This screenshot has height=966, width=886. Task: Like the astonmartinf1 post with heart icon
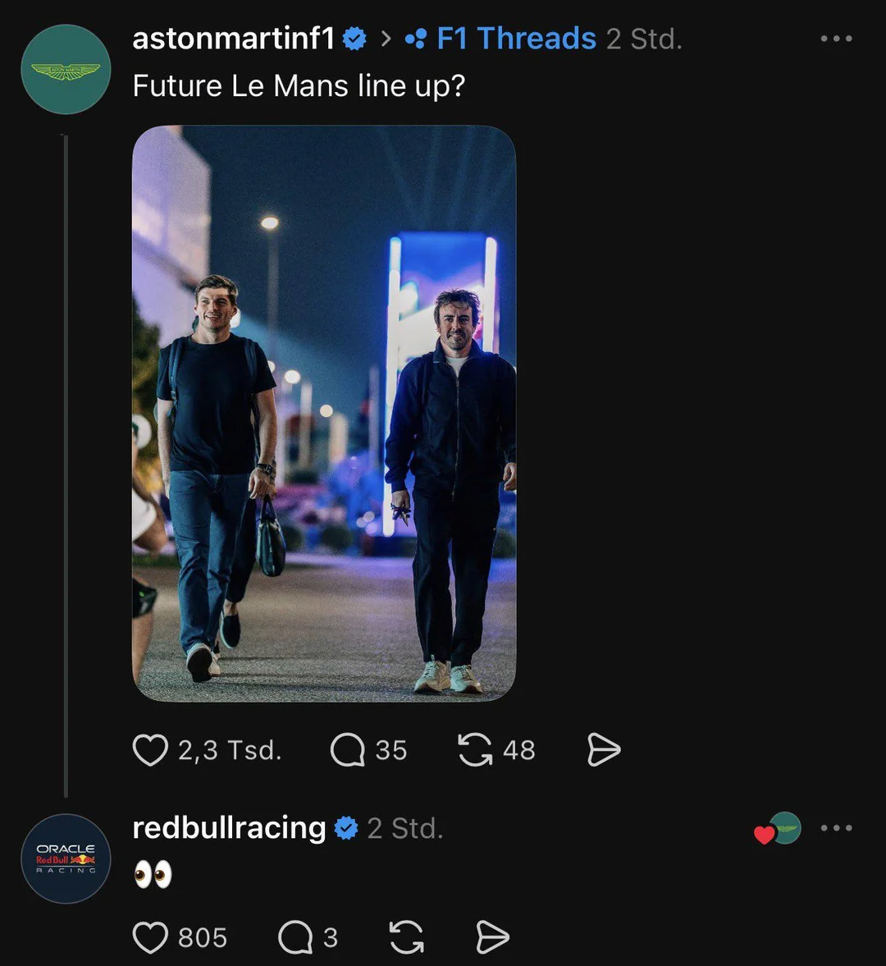(x=150, y=750)
